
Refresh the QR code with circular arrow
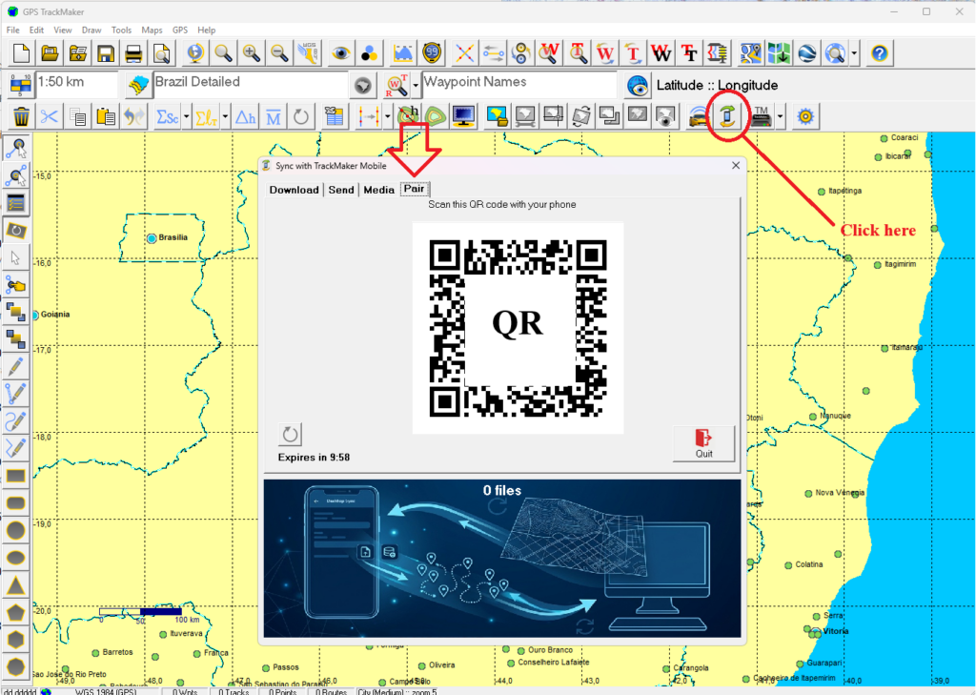(x=290, y=434)
